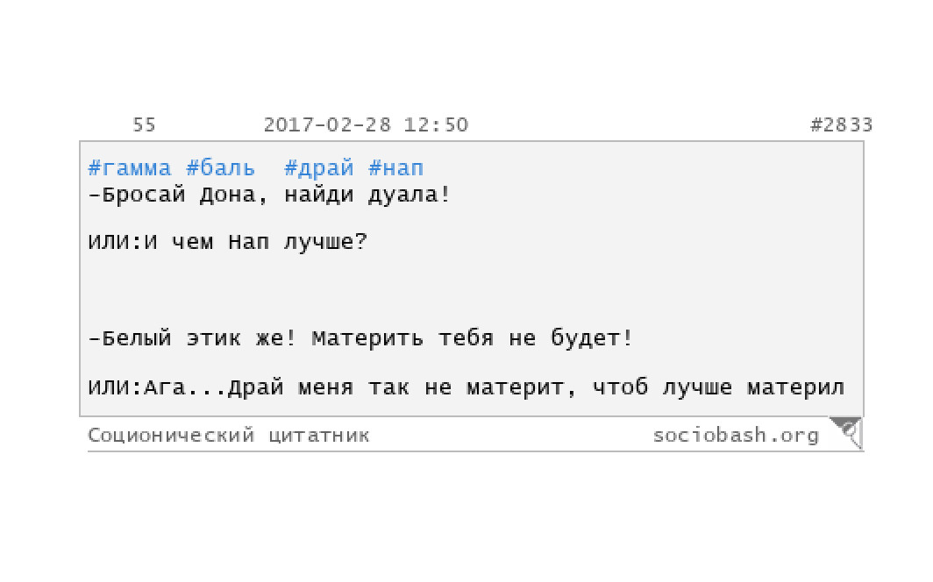Click the word Материть in the quote
This screenshot has width=933, height=582.
[367, 338]
